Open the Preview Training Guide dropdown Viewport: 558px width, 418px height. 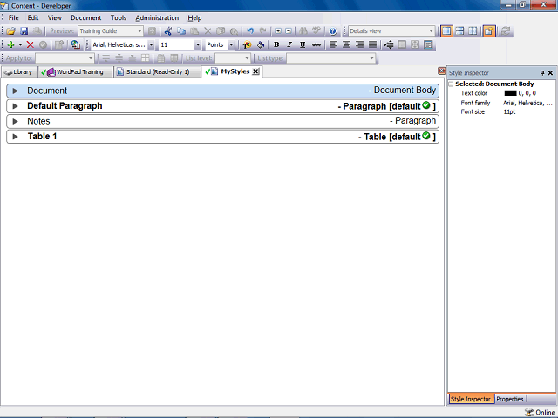(x=139, y=31)
